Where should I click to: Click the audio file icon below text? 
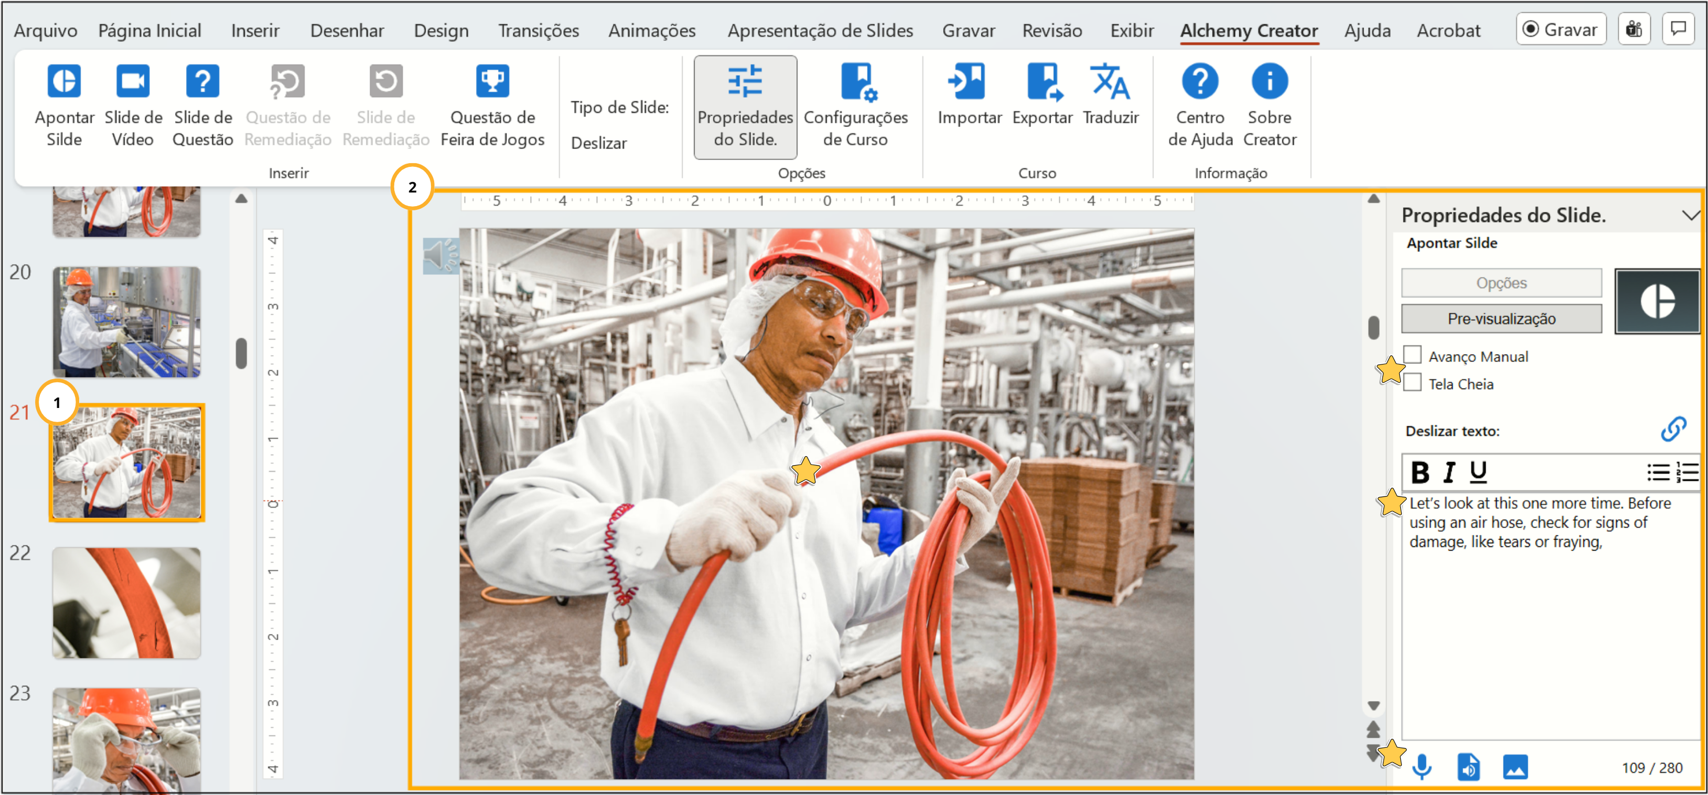pyautogui.click(x=1468, y=767)
